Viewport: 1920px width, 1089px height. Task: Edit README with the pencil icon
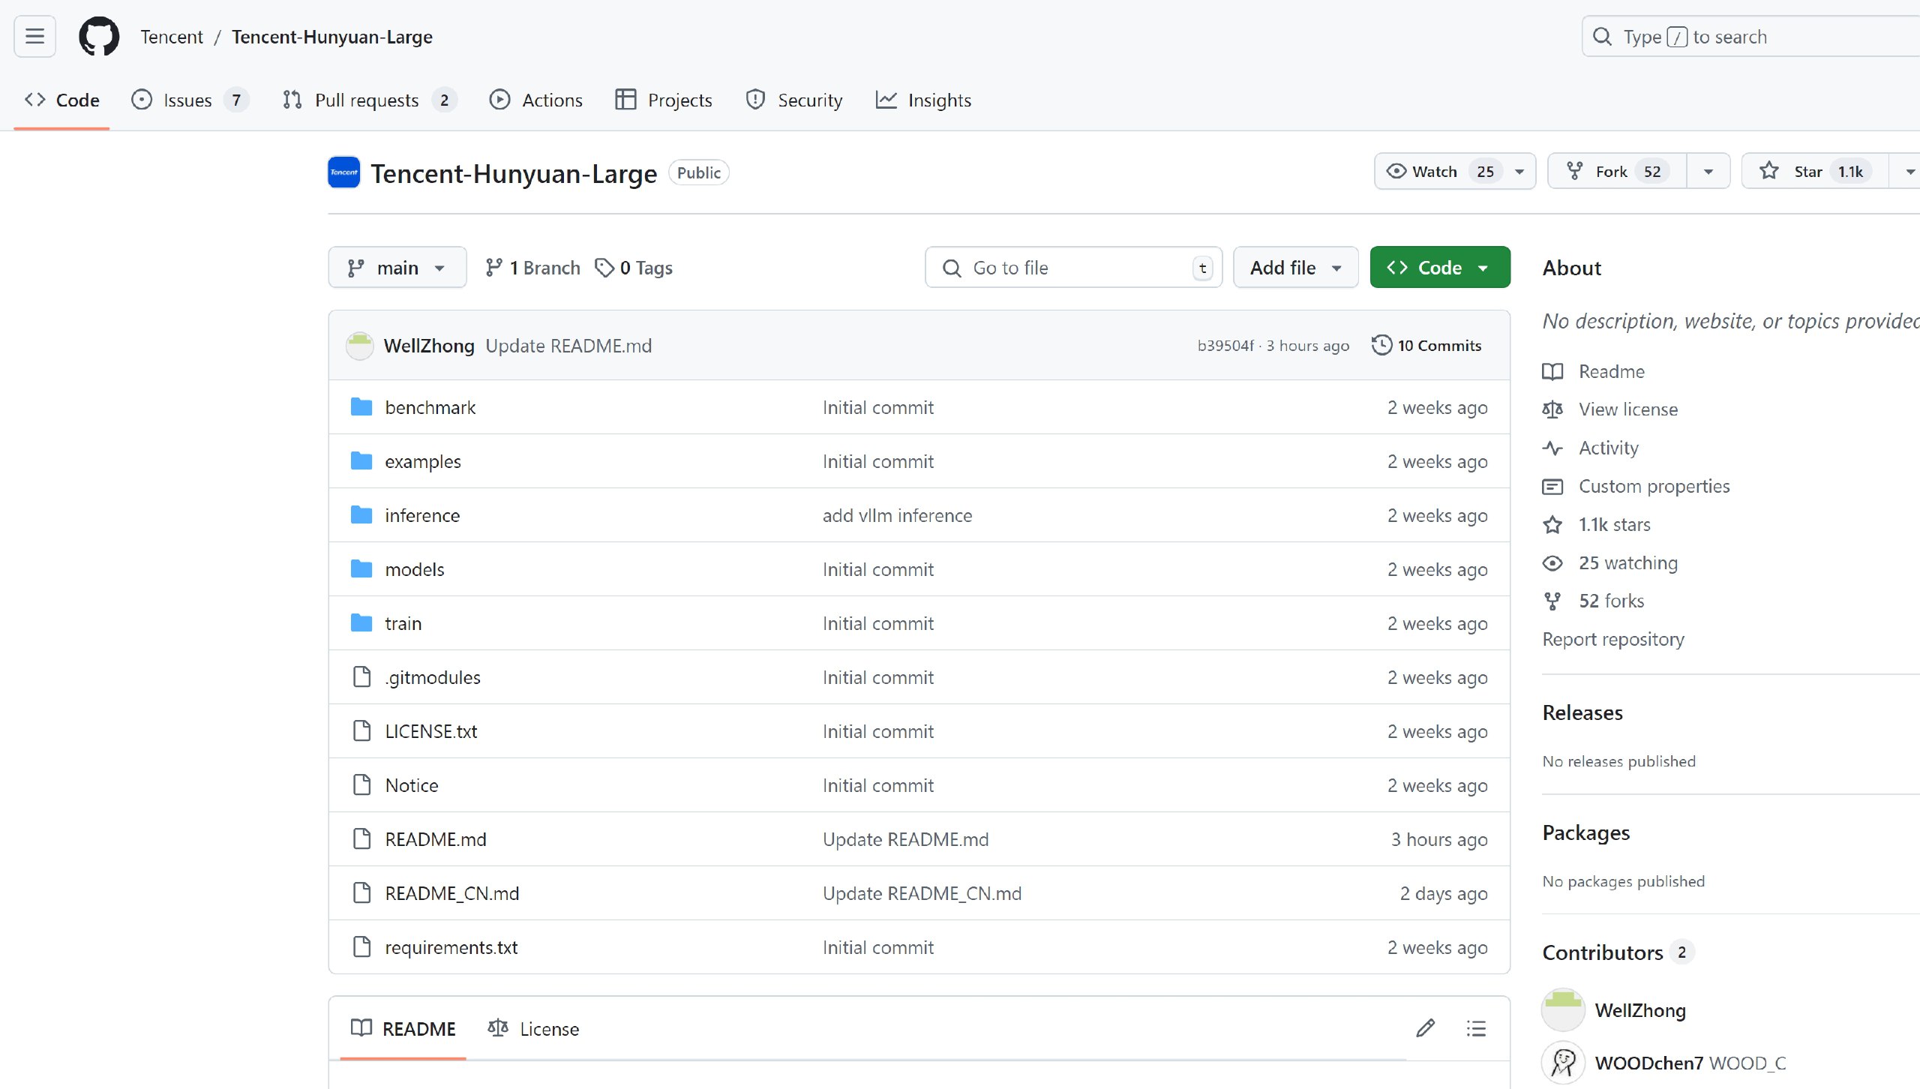1425,1028
